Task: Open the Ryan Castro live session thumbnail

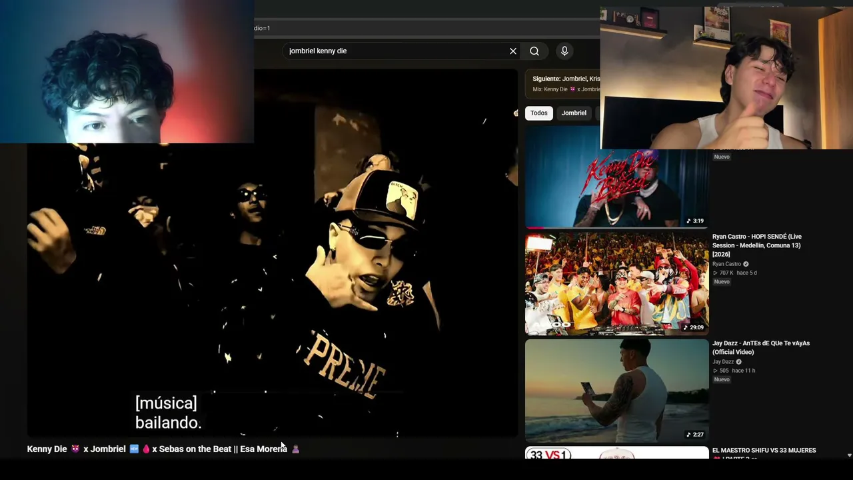Action: (x=616, y=283)
